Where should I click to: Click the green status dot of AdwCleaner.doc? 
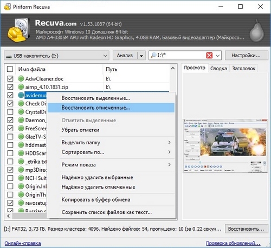[x=21, y=78]
